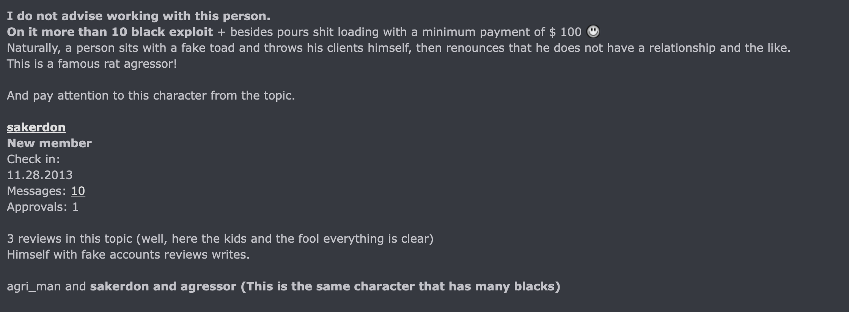Click the "Check in:" label
The image size is (849, 312).
click(x=33, y=159)
